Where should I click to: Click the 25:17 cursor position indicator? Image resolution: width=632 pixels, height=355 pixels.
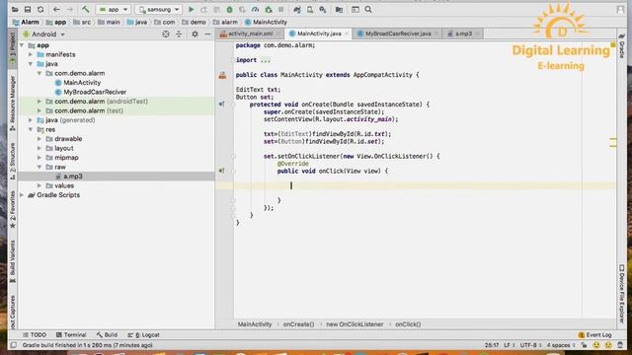(492, 345)
